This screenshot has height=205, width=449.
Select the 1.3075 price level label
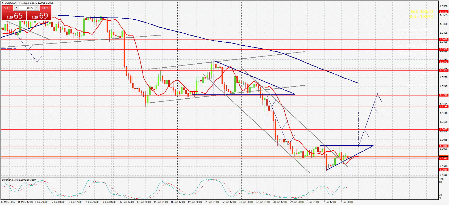[443, 129]
